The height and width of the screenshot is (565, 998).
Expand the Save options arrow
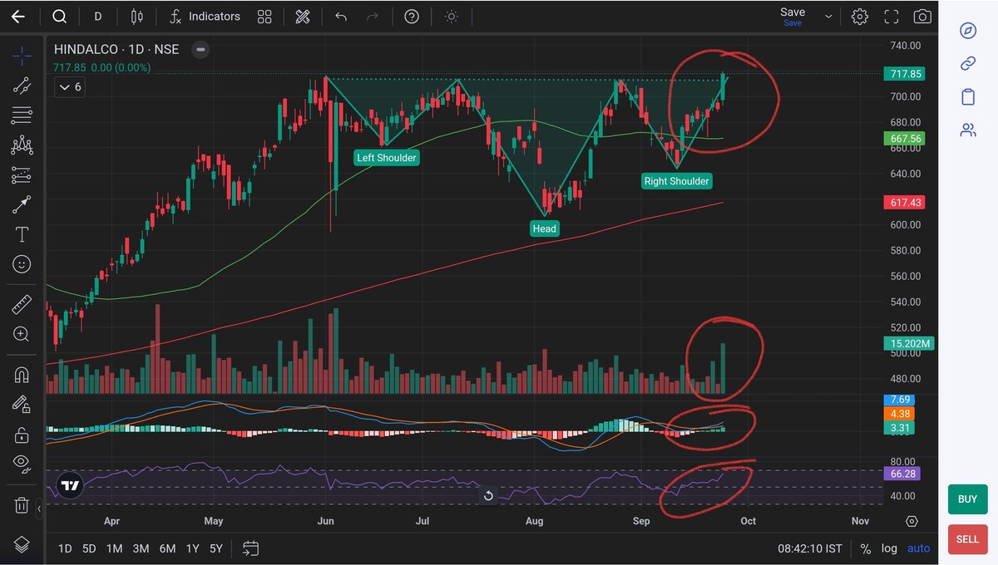tap(828, 17)
